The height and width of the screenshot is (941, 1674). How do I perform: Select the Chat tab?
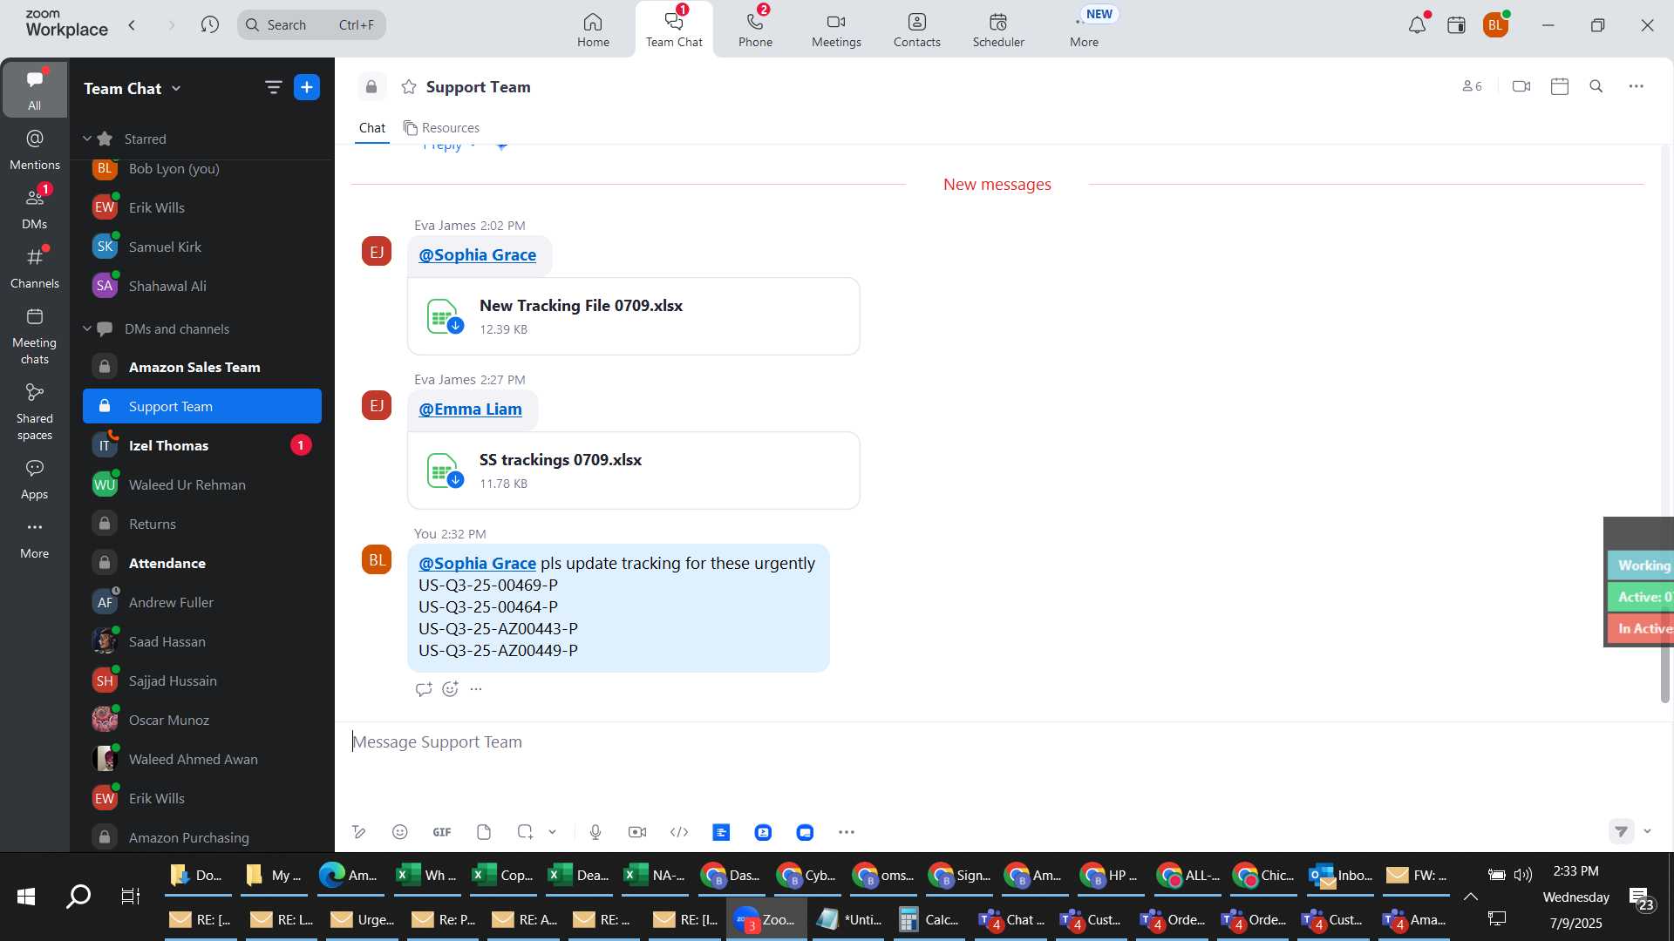coord(372,128)
